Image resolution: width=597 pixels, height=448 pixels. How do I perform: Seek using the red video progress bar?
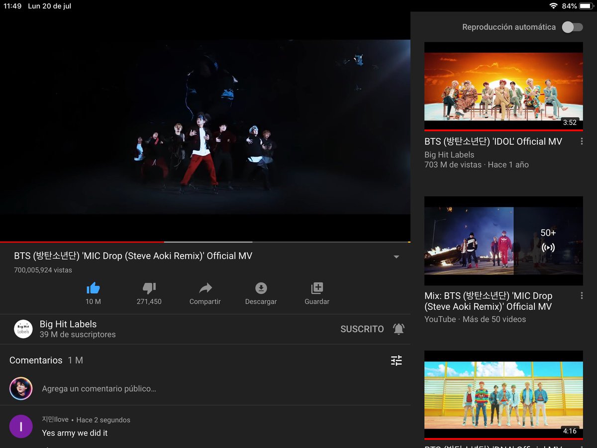pos(82,242)
